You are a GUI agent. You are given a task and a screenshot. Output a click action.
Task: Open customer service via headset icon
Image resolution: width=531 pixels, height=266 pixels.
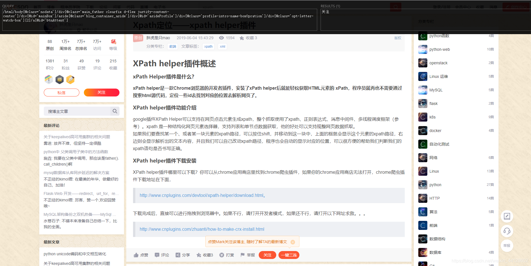click(x=507, y=231)
